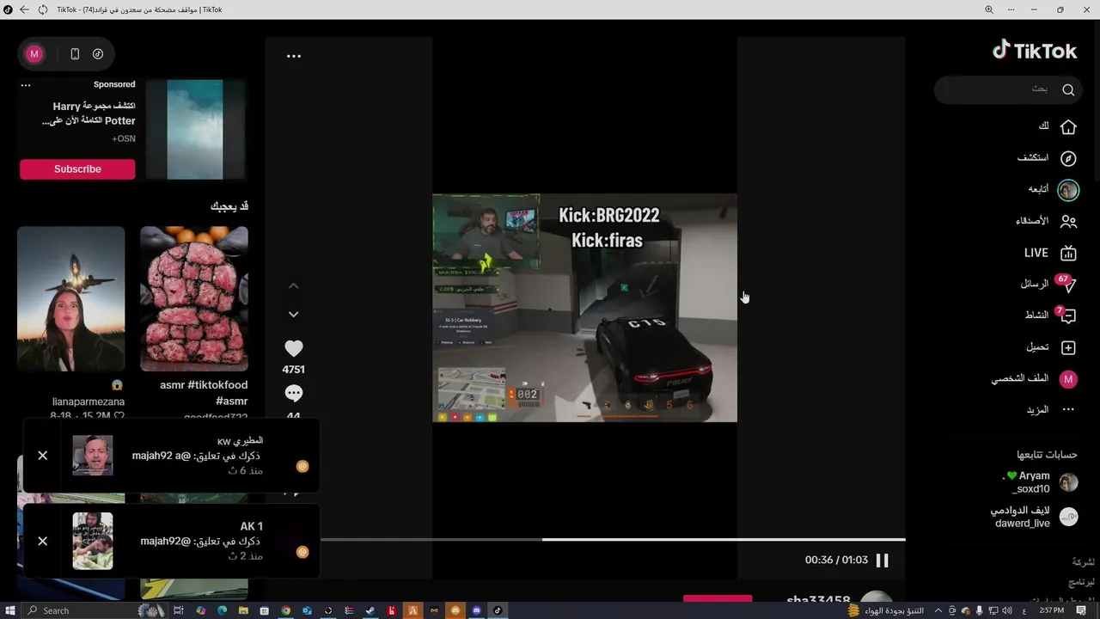This screenshot has width=1100, height=619.
Task: Open the AK 1 mention notification
Action: [172, 541]
